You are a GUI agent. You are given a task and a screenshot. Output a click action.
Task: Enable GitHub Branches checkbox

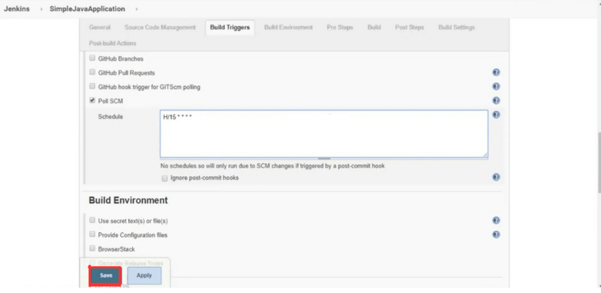92,58
